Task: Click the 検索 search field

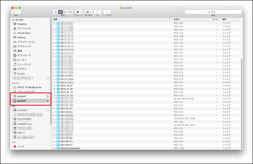Action: [x=213, y=12]
